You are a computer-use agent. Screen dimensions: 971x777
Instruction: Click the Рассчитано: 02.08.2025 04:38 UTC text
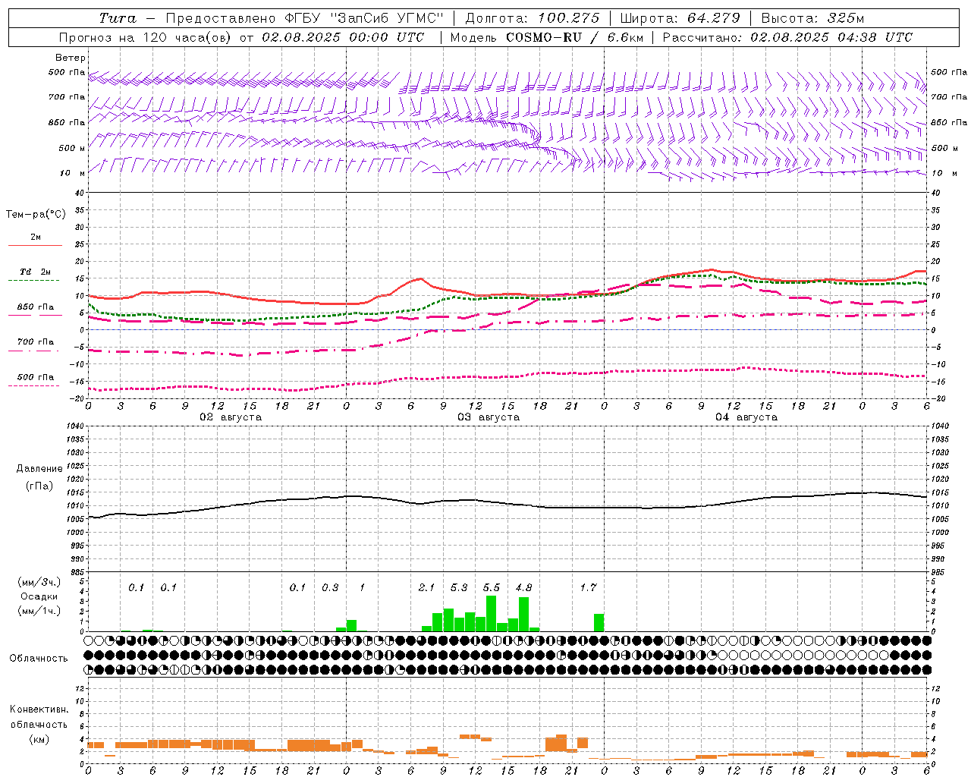[787, 37]
